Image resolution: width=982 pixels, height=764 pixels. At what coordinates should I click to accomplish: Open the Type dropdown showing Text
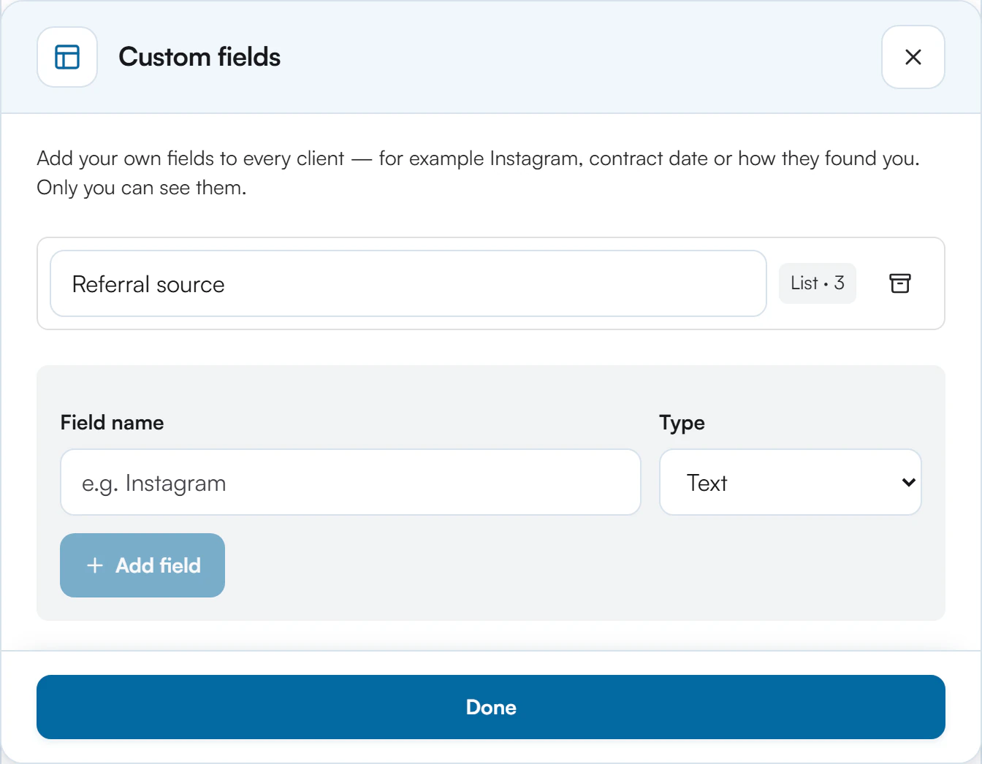tap(790, 482)
